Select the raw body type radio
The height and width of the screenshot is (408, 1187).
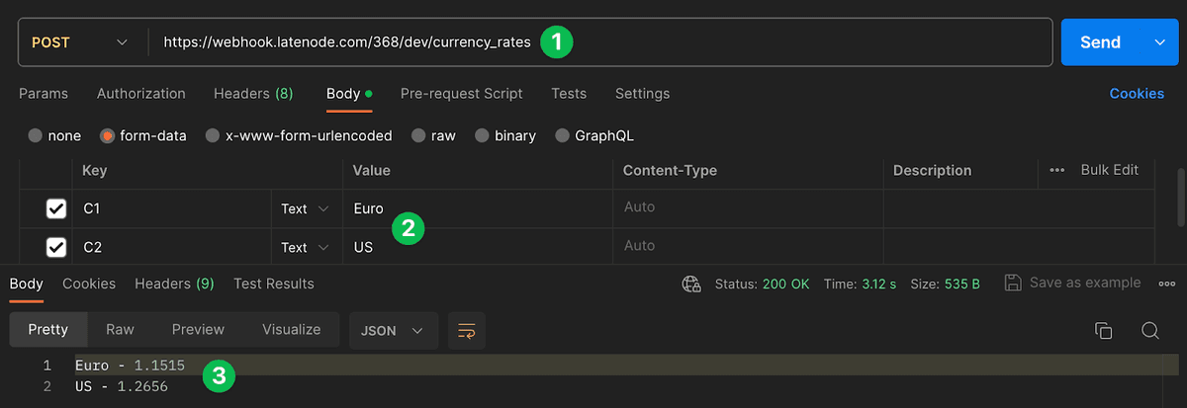tap(418, 135)
